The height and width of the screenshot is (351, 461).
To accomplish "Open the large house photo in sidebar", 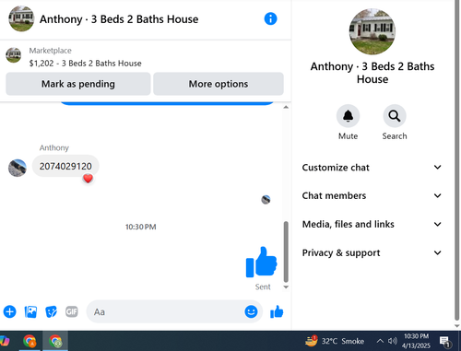I will [372, 31].
